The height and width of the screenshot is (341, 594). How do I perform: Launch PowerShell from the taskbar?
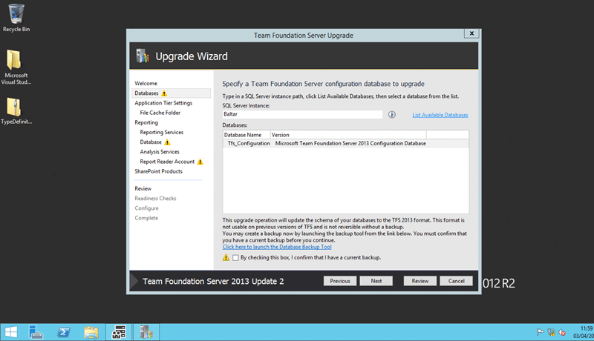click(63, 332)
